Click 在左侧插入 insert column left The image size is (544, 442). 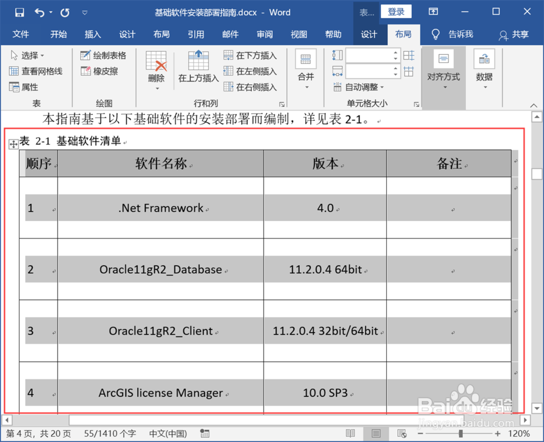click(x=250, y=71)
